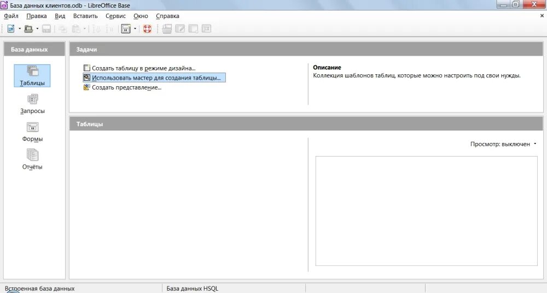The width and height of the screenshot is (547, 293).
Task: Click the Open file folder icon
Action: (x=28, y=29)
